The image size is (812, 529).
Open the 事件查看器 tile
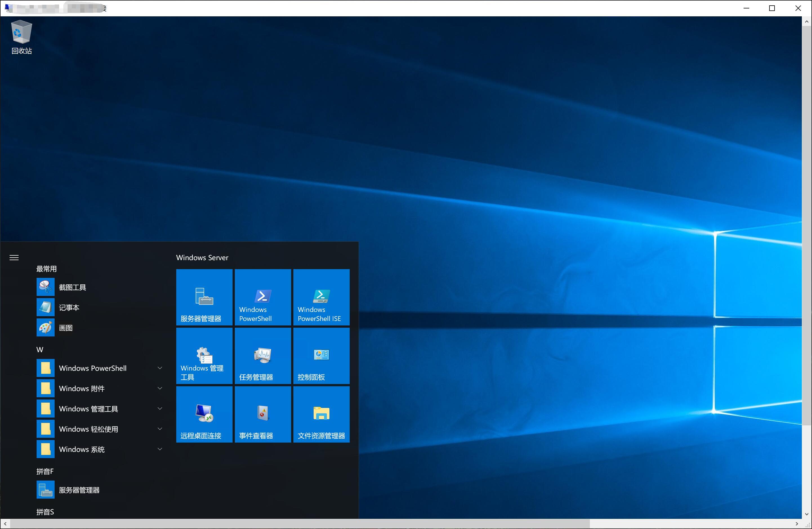pyautogui.click(x=263, y=414)
